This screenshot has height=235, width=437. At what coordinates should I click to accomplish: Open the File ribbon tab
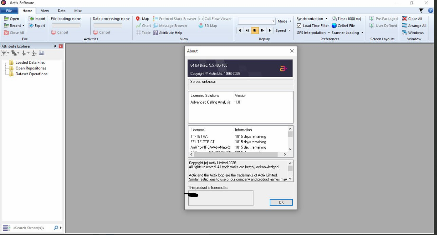click(9, 11)
